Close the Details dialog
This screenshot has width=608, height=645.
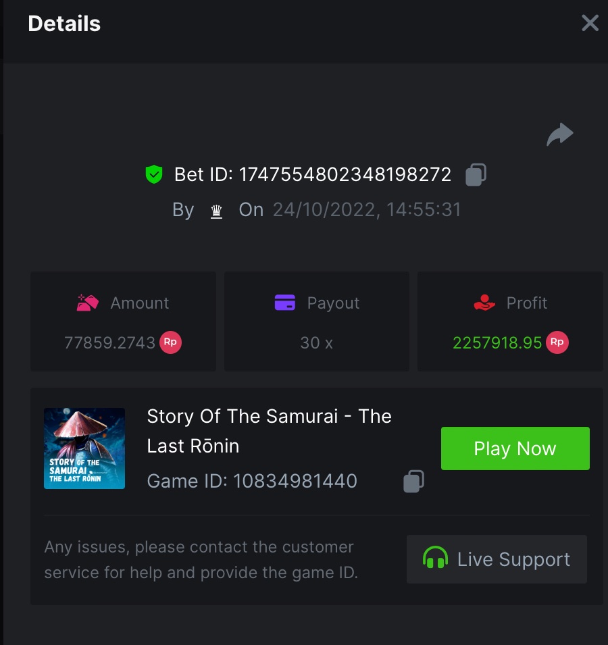(590, 24)
